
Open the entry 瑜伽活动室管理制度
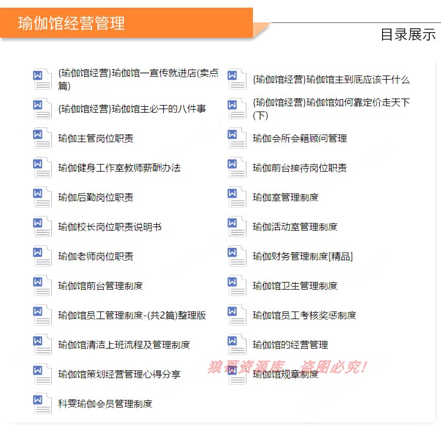pos(295,227)
